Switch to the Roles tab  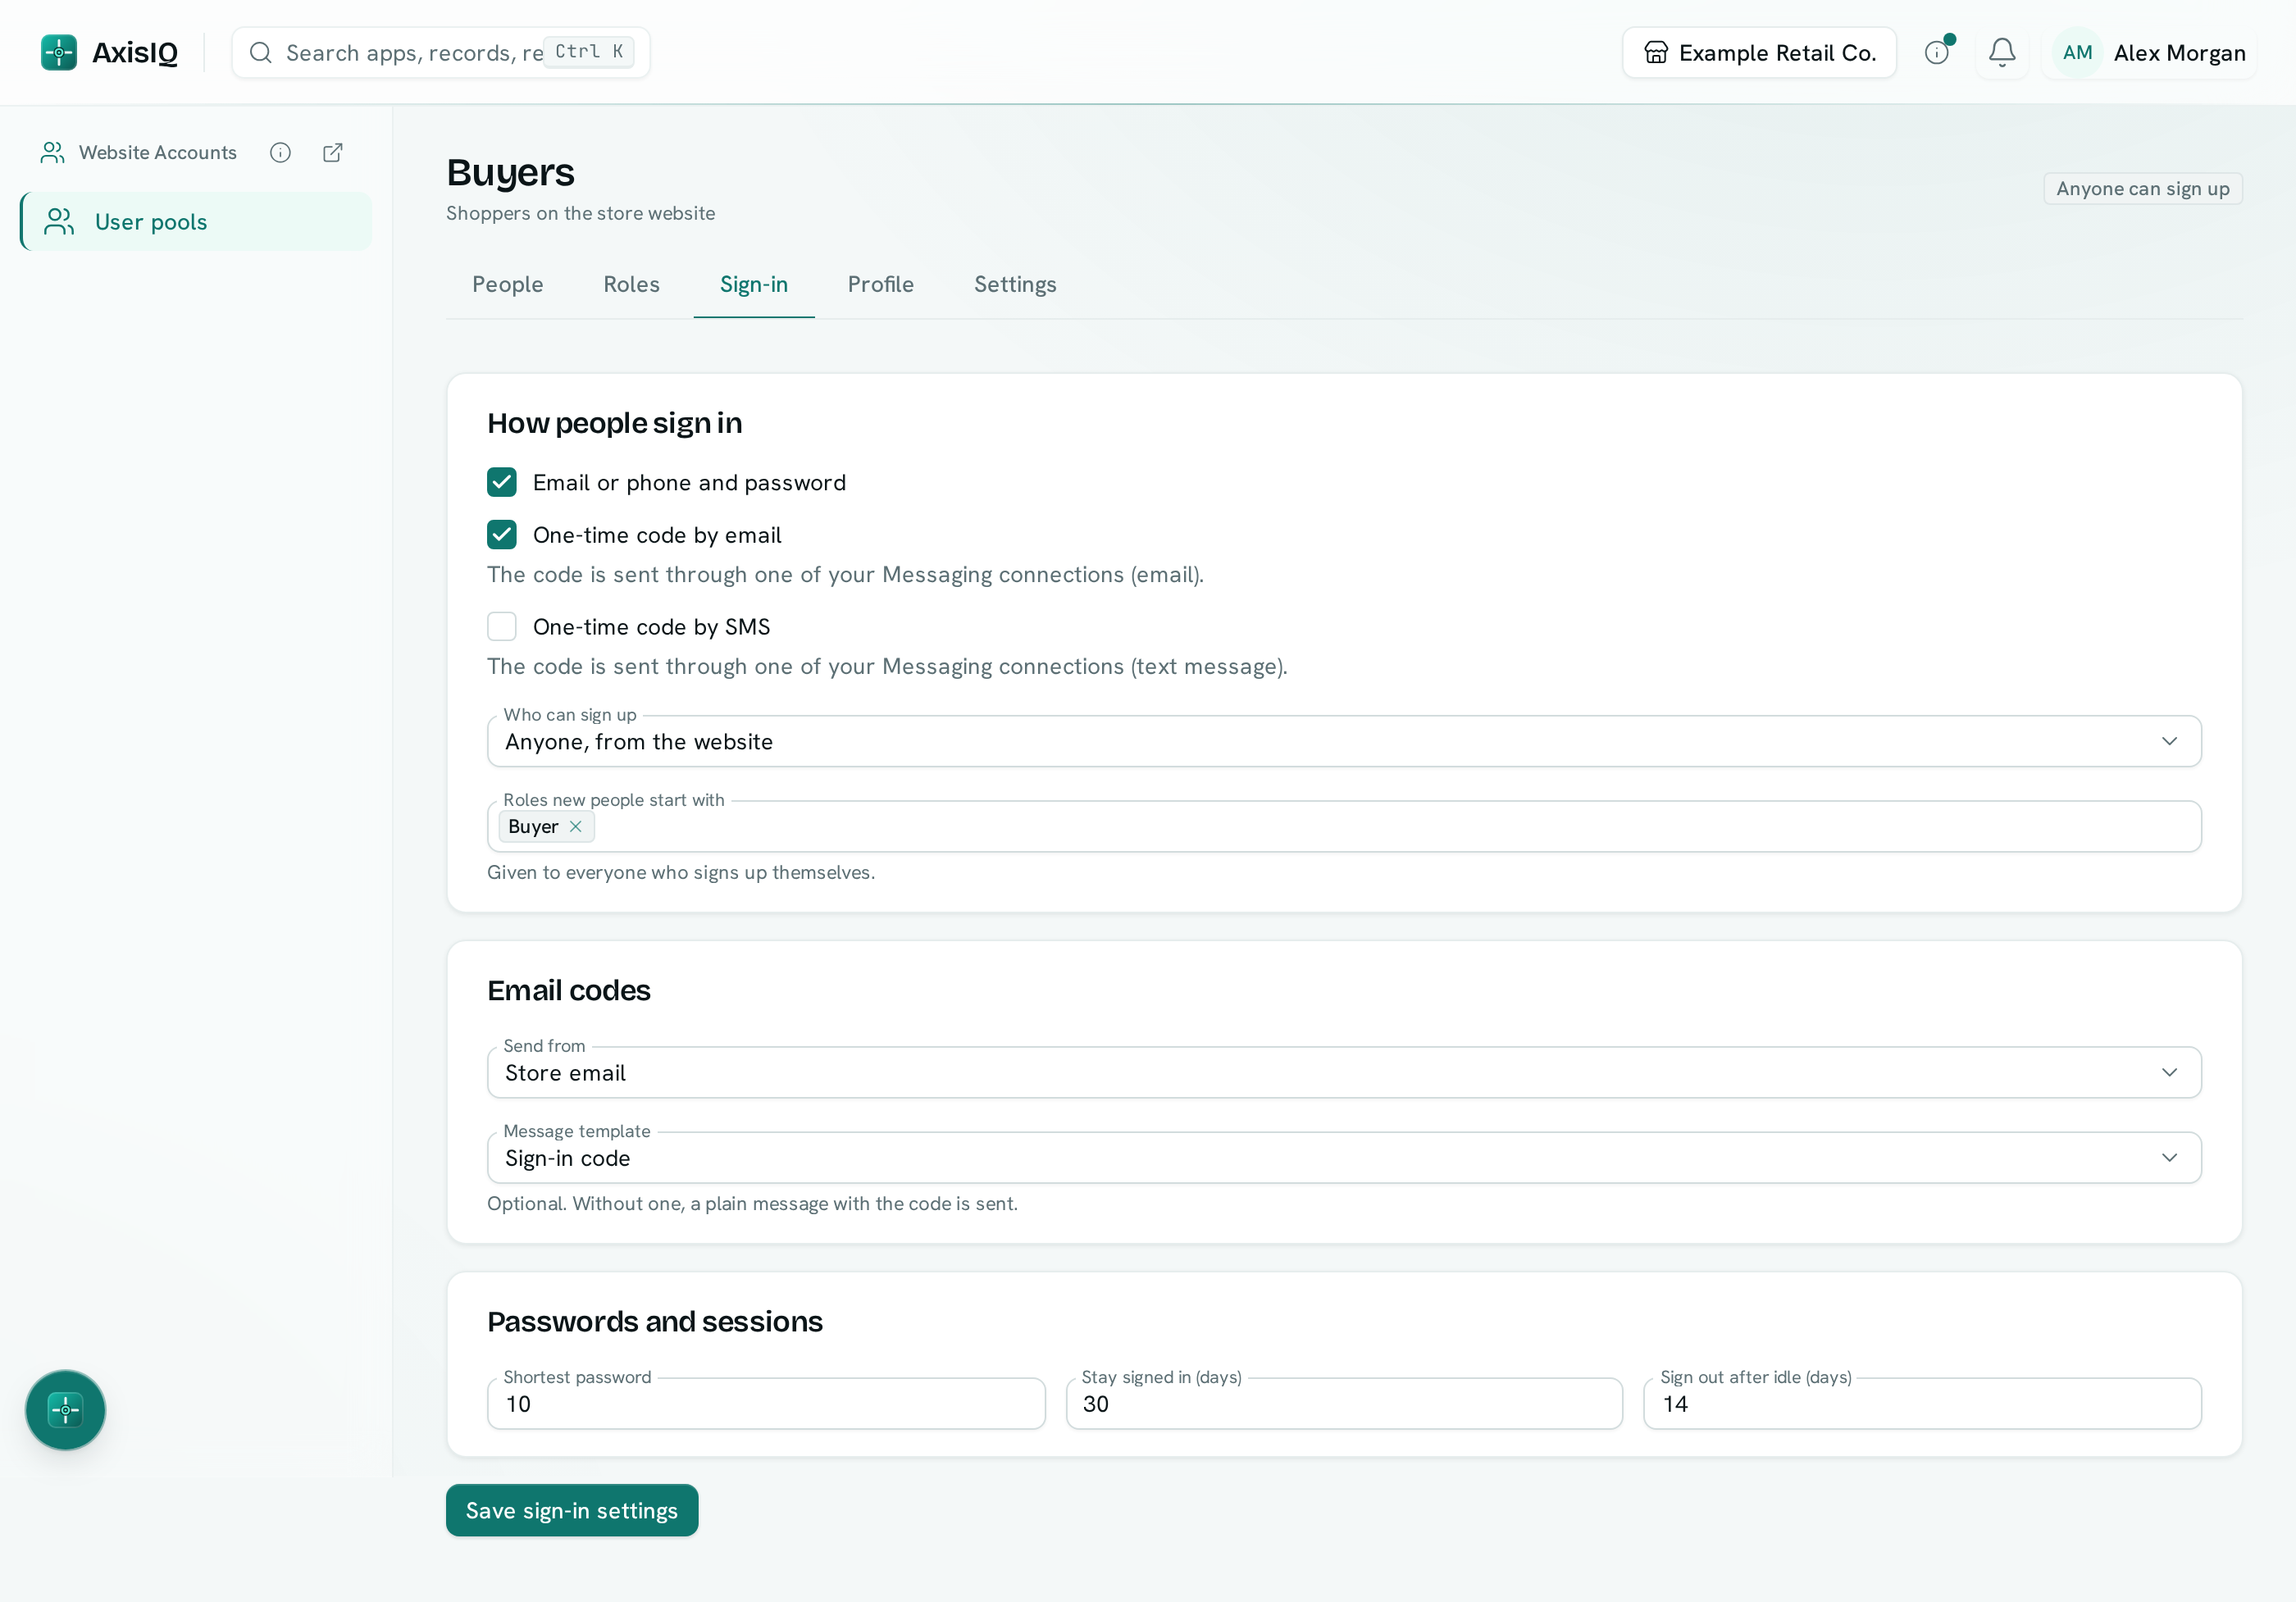coord(631,284)
